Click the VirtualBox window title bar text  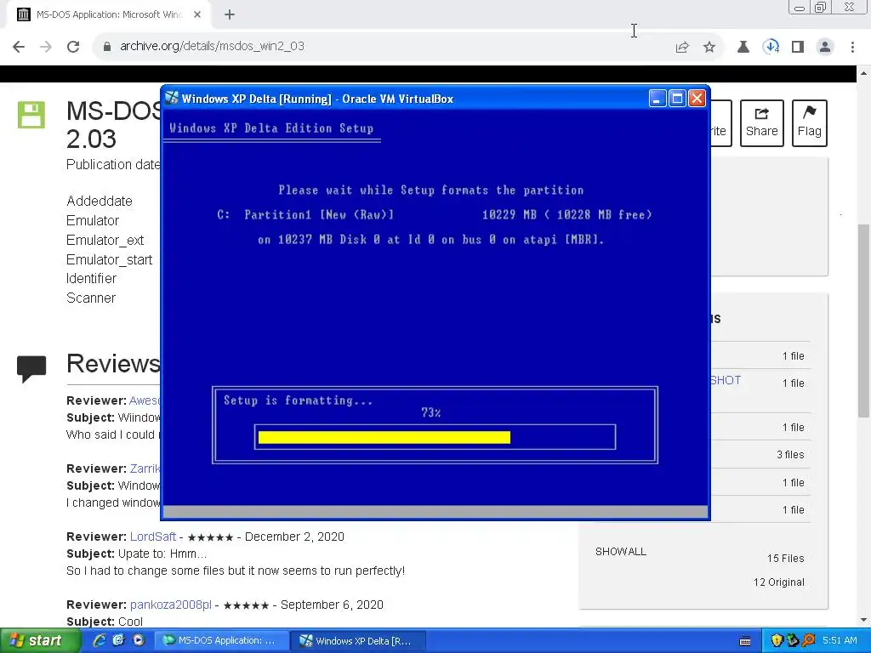[x=317, y=99]
